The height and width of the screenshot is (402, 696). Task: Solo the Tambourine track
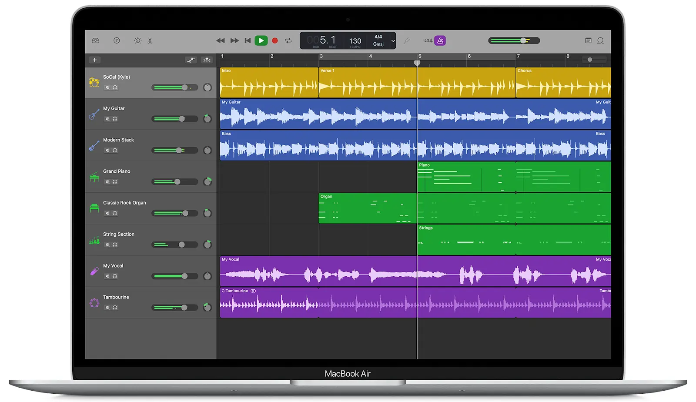pyautogui.click(x=115, y=308)
